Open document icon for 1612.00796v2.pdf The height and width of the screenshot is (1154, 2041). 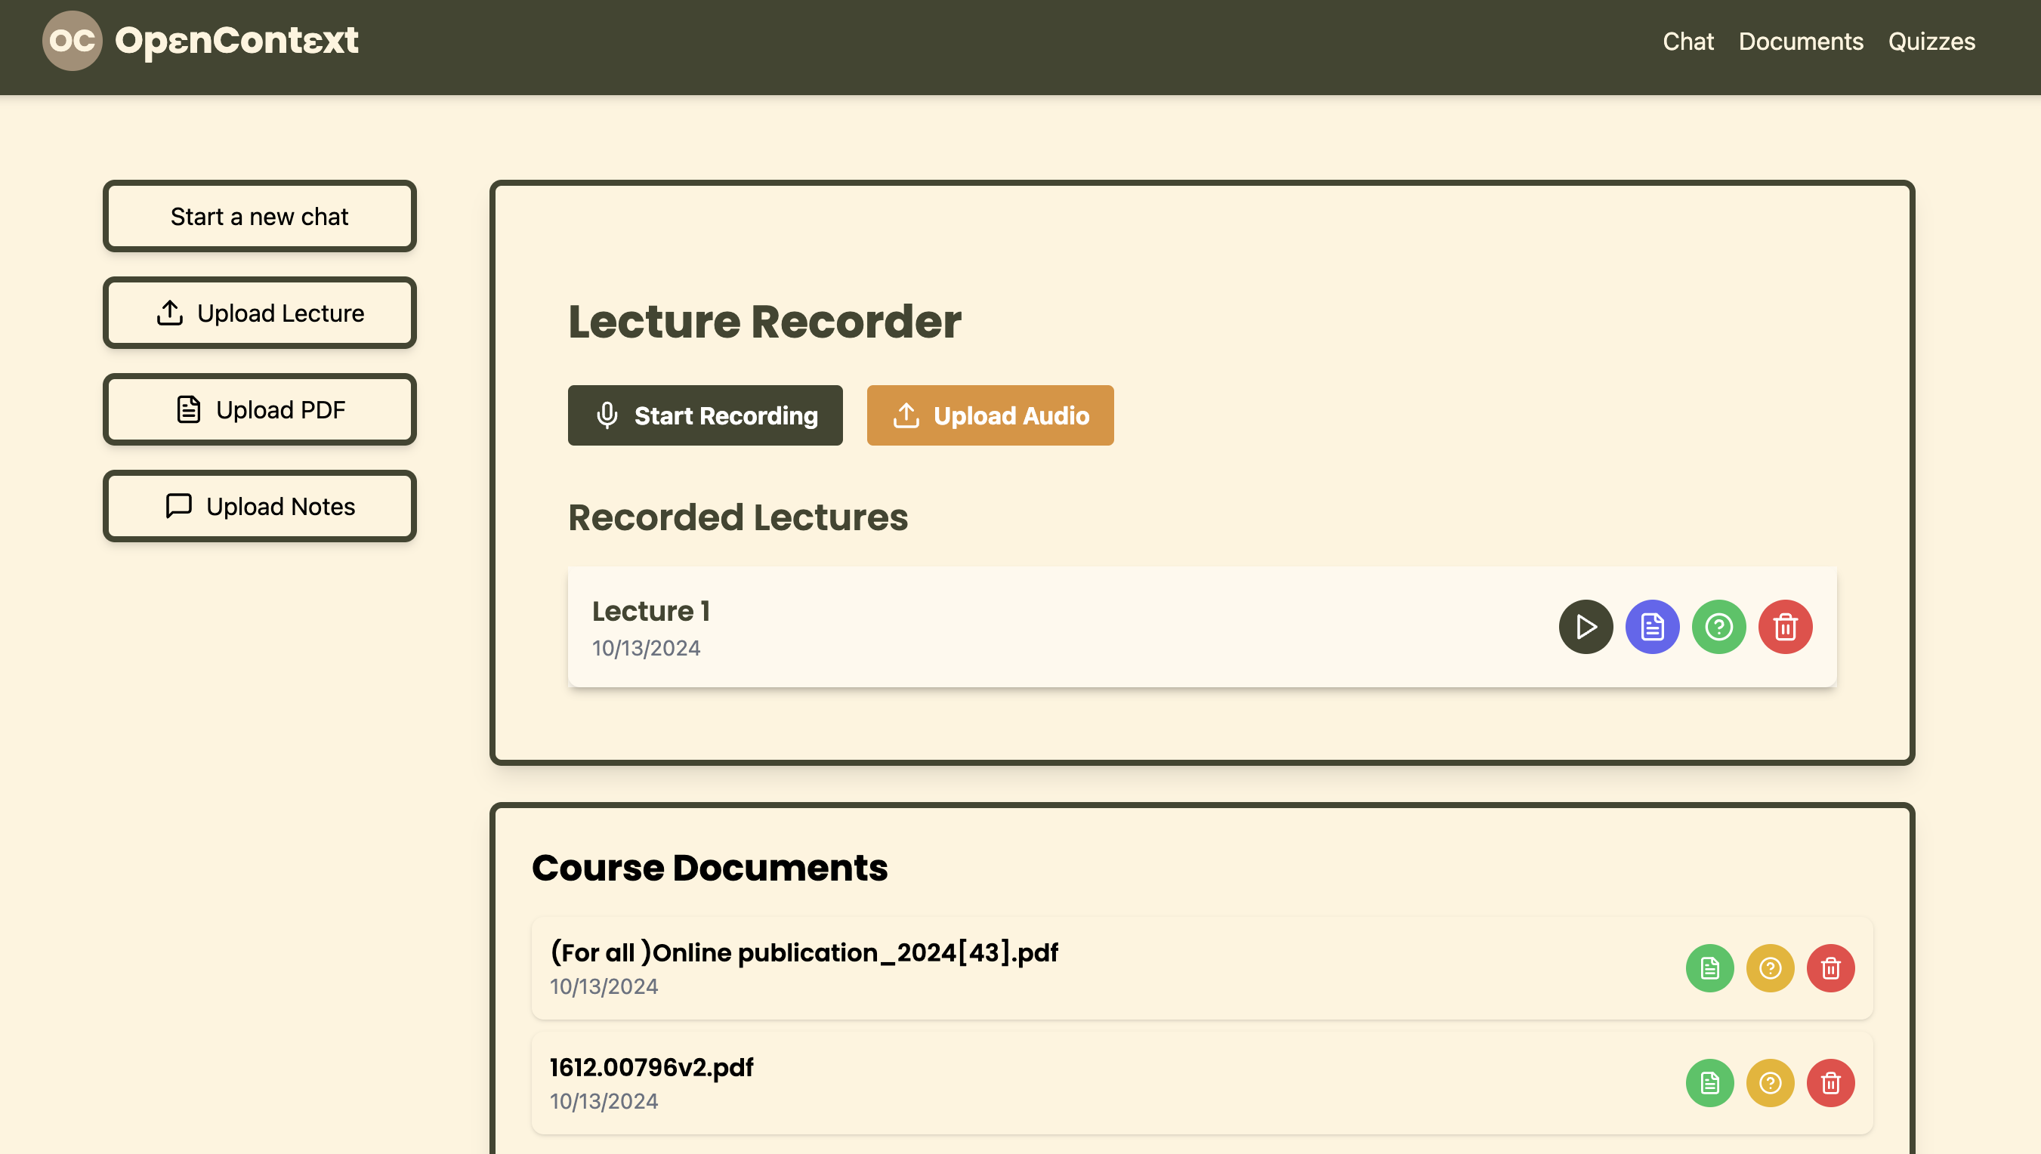pyautogui.click(x=1709, y=1083)
